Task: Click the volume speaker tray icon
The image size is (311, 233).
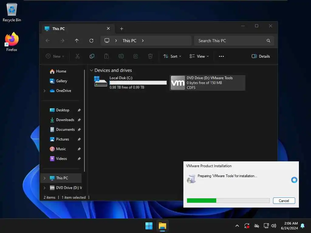Action: [274, 226]
